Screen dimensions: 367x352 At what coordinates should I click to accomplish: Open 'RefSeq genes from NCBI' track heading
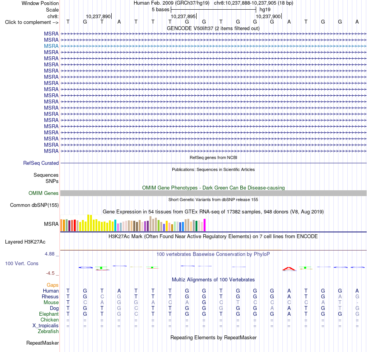tap(213, 157)
